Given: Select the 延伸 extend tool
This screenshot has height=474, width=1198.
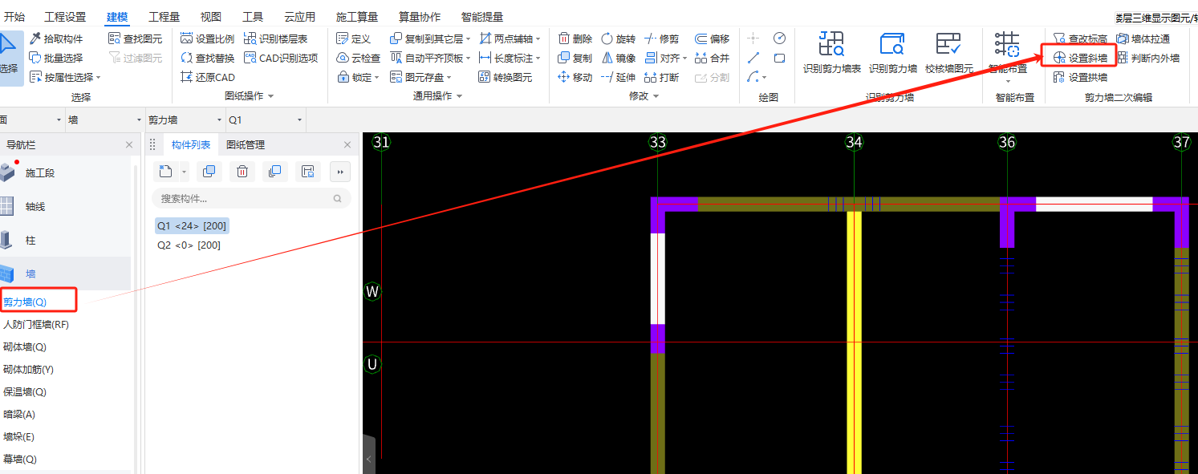Looking at the screenshot, I should click(x=618, y=77).
